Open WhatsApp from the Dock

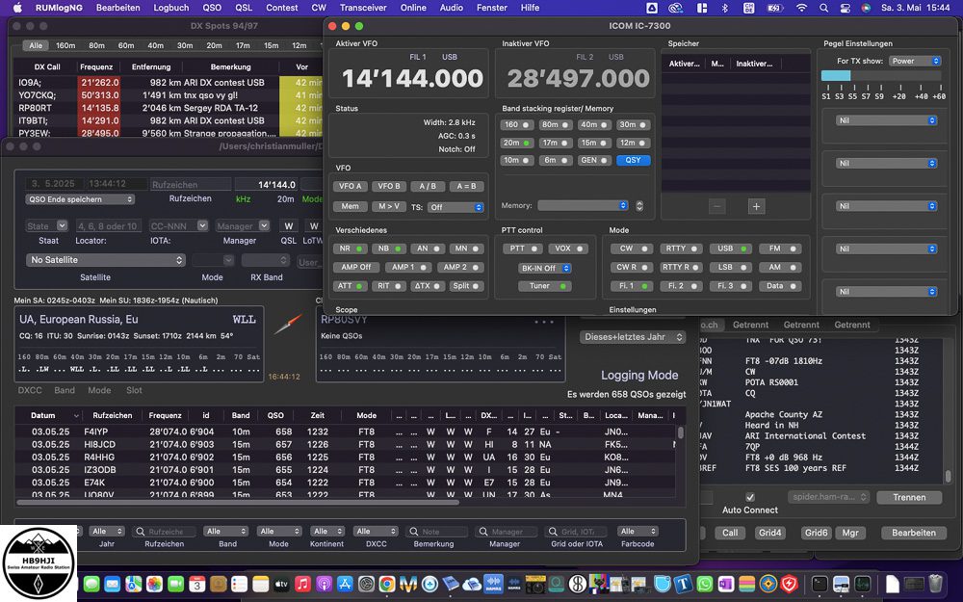705,584
